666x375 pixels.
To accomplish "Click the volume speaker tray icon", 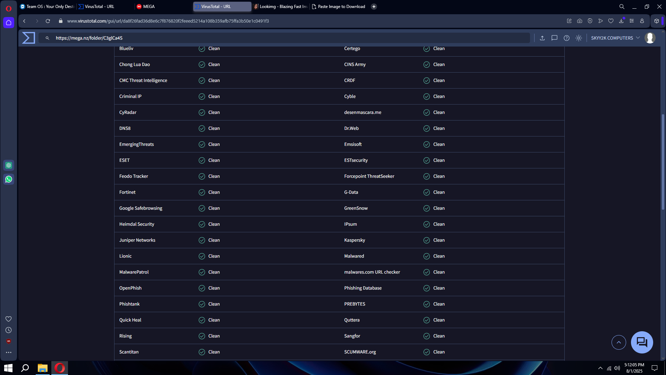I will pos(617,368).
